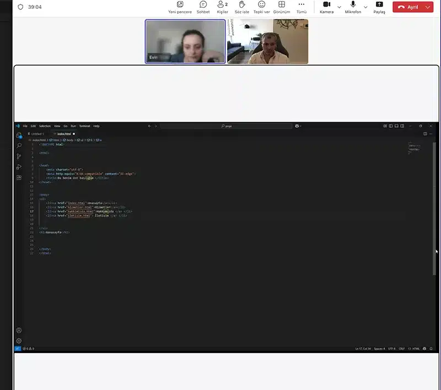The width and height of the screenshot is (441, 390).
Task: Open Tepki ver reactions
Action: click(x=261, y=7)
